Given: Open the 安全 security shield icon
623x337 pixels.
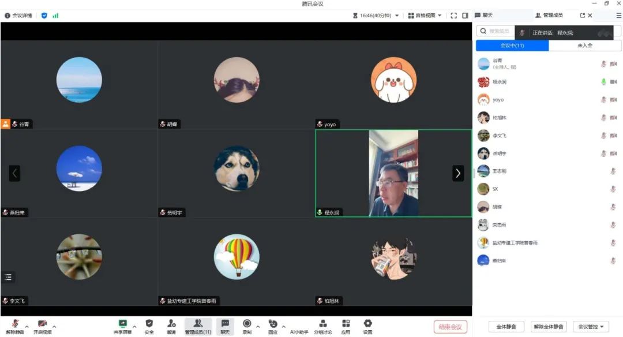Looking at the screenshot, I should pos(149,324).
